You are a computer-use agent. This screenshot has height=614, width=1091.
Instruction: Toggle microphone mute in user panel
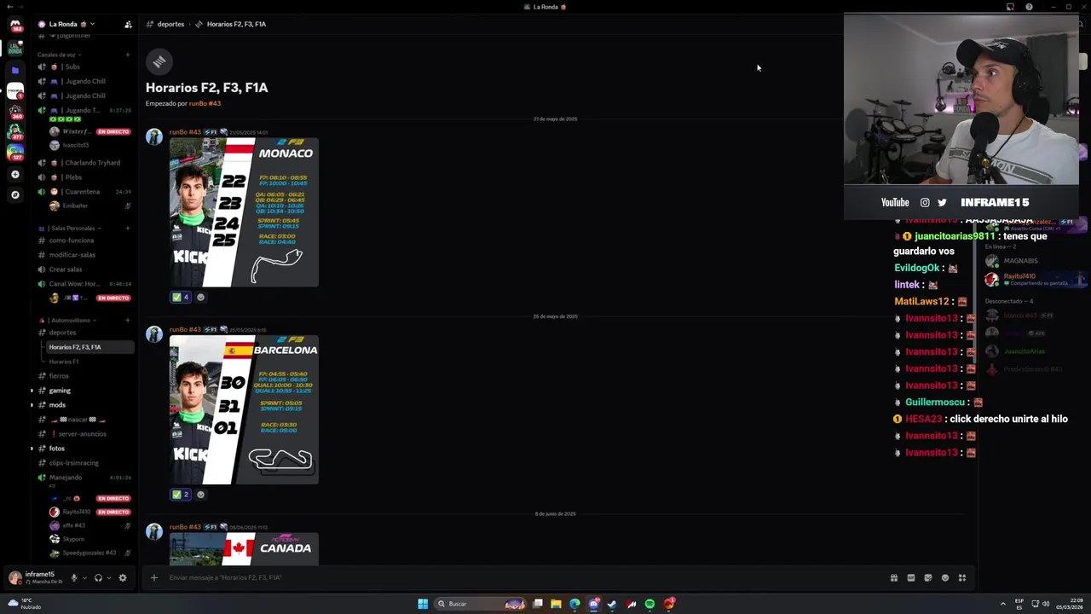(x=73, y=577)
